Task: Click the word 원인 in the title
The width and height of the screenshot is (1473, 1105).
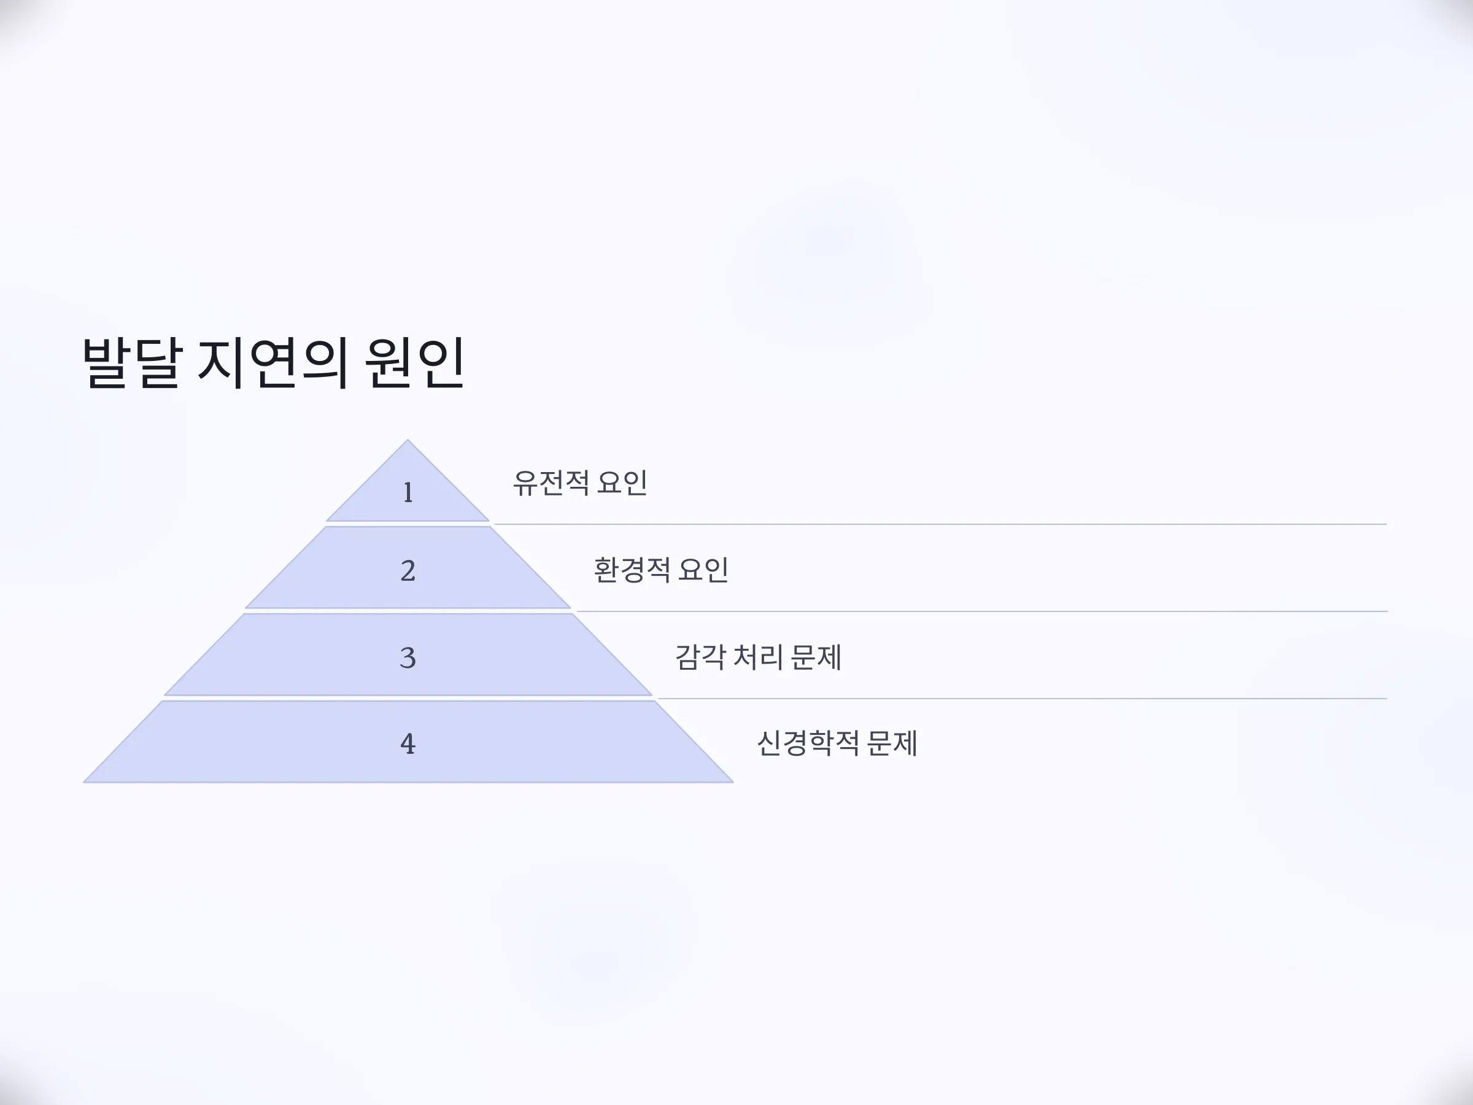Action: pyautogui.click(x=414, y=363)
